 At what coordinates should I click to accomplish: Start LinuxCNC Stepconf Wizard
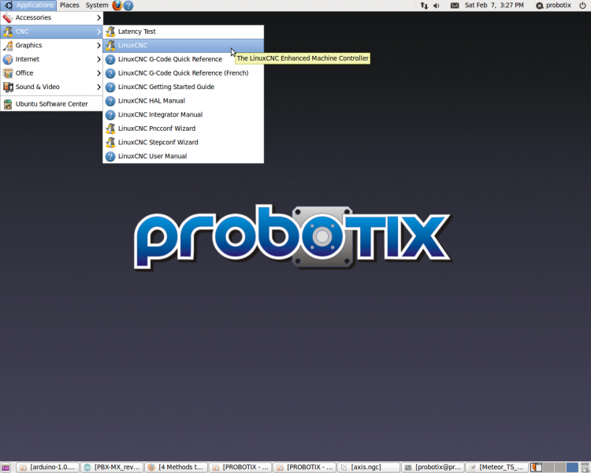click(183, 142)
